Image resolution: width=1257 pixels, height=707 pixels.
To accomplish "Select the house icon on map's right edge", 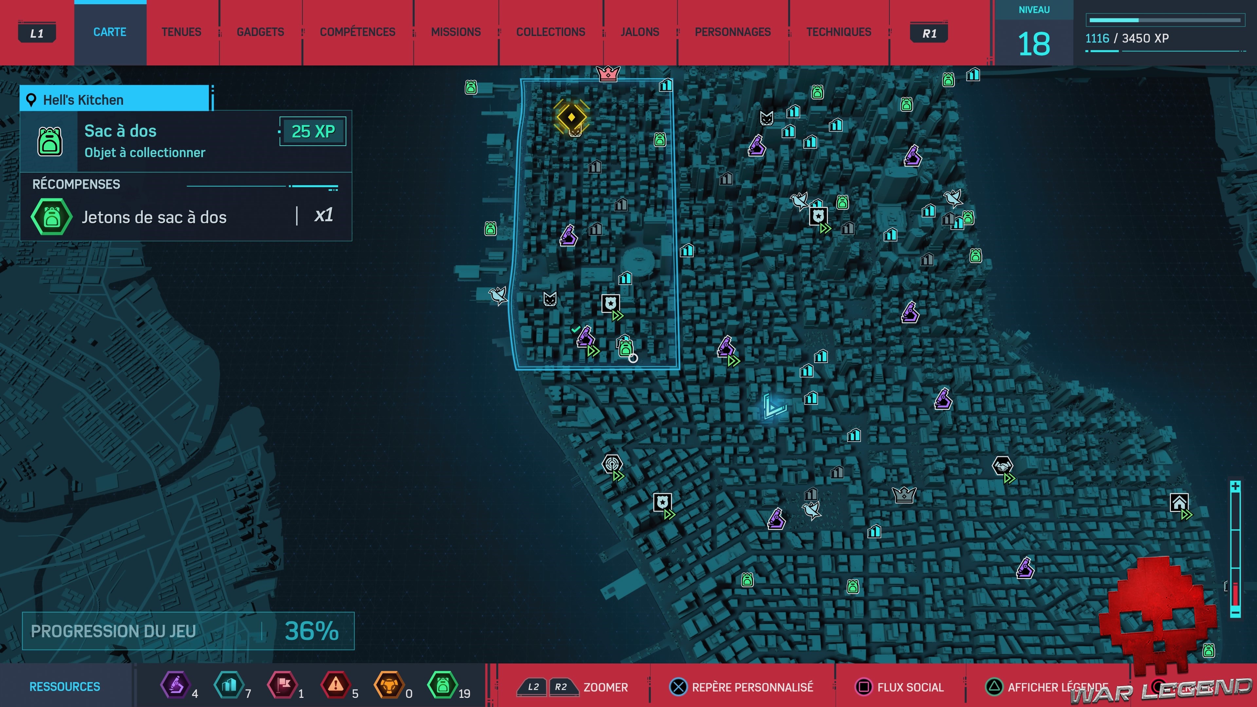I will click(x=1179, y=502).
